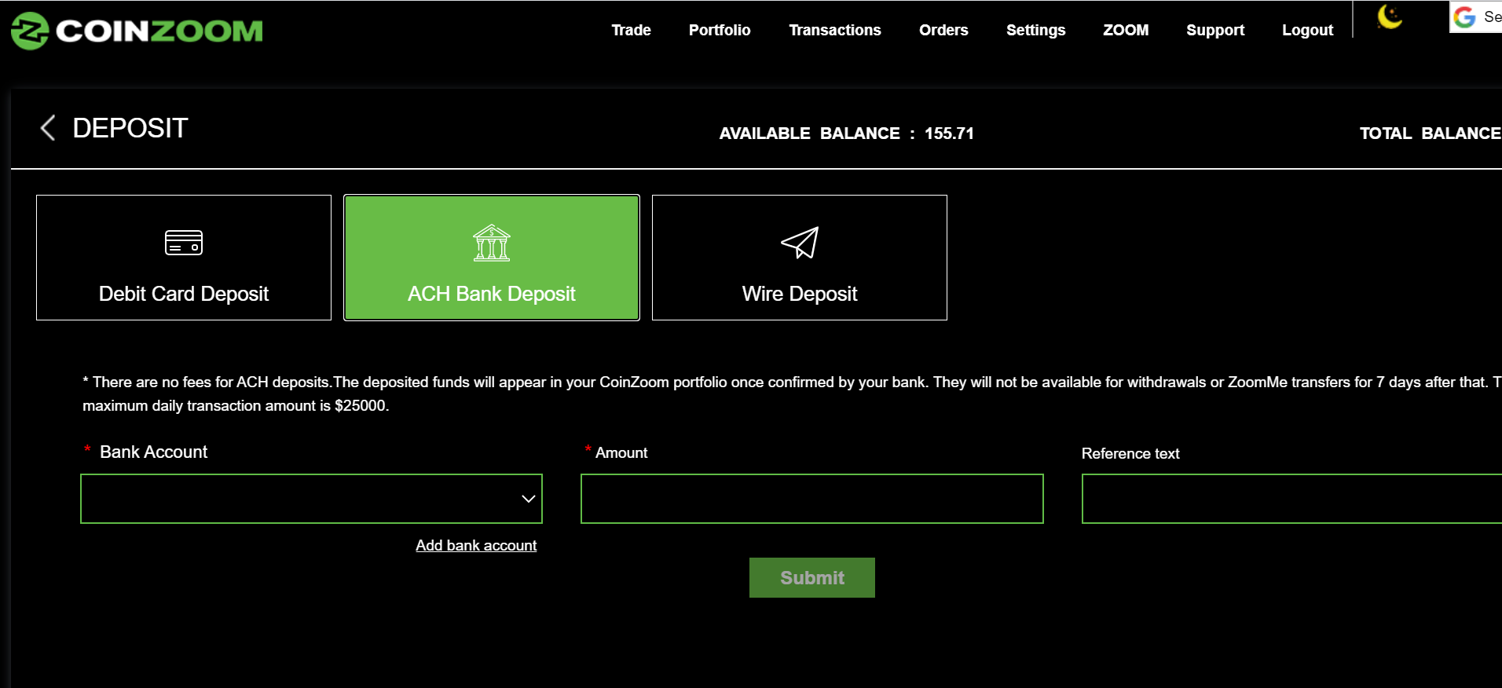Select the Debit Card Deposit option
The height and width of the screenshot is (688, 1502).
coord(184,258)
